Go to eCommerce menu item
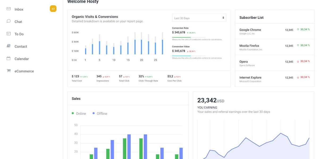 (x=24, y=71)
